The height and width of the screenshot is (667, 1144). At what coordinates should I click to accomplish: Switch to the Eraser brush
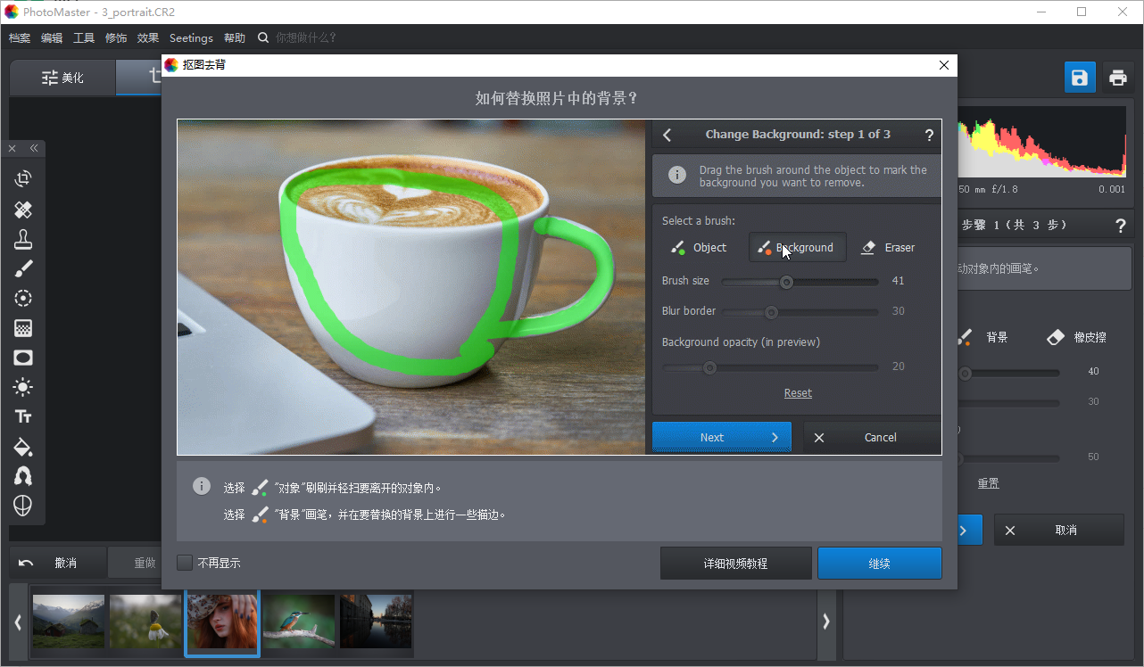coord(888,247)
